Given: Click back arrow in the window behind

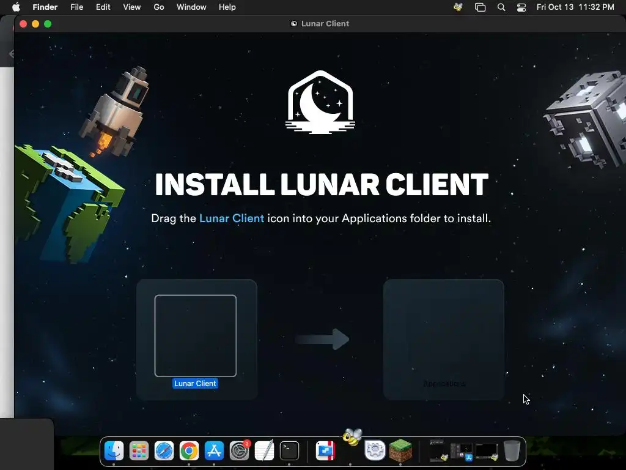Looking at the screenshot, I should pos(11,54).
